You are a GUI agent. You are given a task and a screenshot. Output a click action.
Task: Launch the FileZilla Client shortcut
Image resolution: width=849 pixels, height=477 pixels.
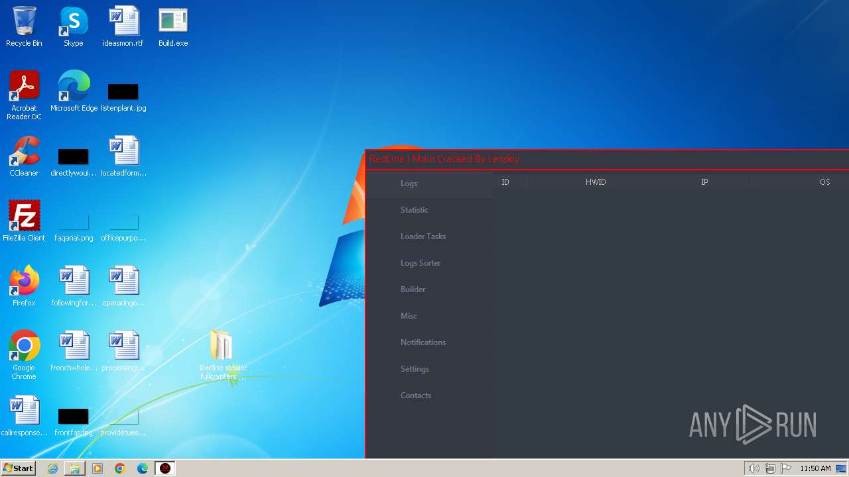pyautogui.click(x=24, y=221)
